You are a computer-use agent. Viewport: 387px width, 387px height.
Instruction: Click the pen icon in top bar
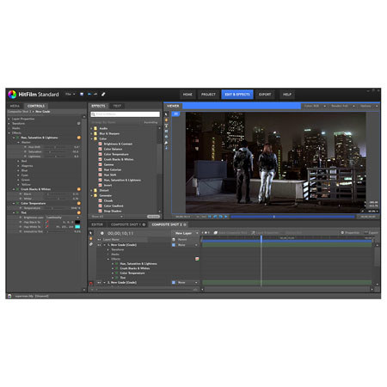(x=103, y=95)
